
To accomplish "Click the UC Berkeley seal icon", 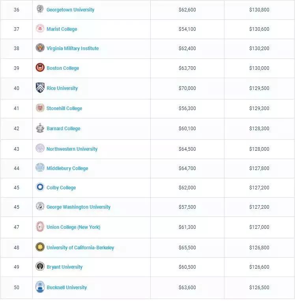I will click(40, 247).
